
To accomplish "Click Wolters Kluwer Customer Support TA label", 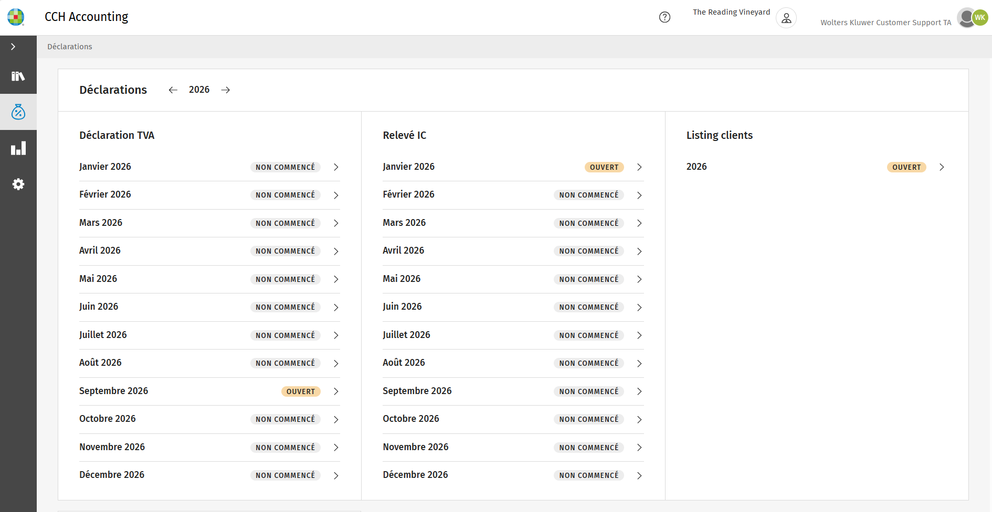I will point(886,23).
